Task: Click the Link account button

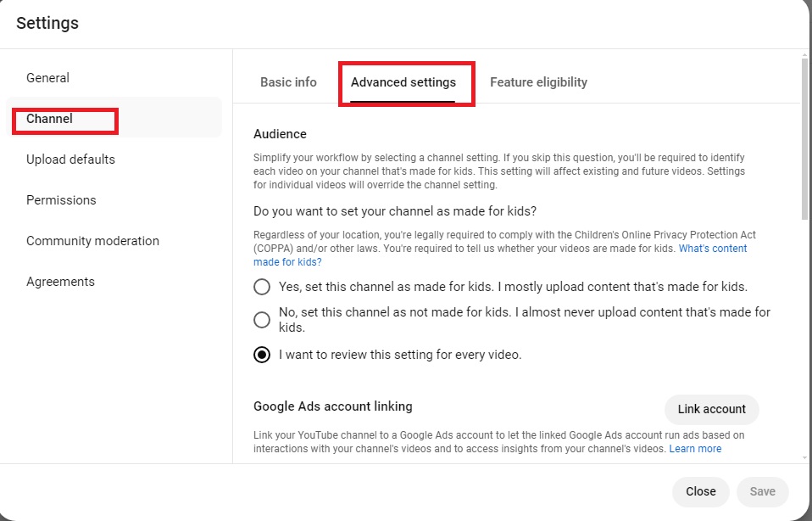Action: click(x=711, y=409)
